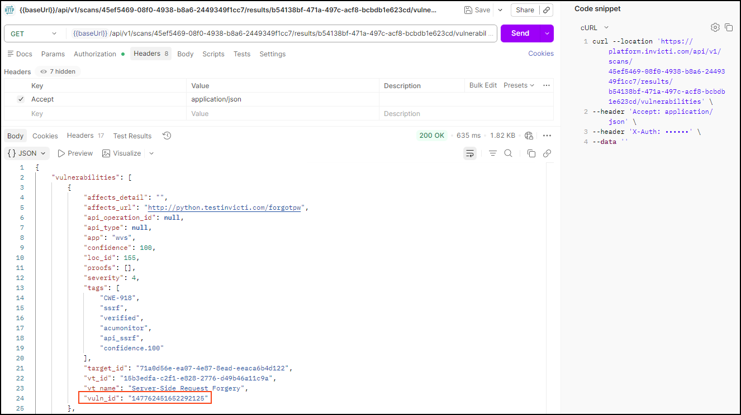Viewport: 741px width, 415px height.
Task: Toggle line wrapping in the response body
Action: pyautogui.click(x=469, y=153)
